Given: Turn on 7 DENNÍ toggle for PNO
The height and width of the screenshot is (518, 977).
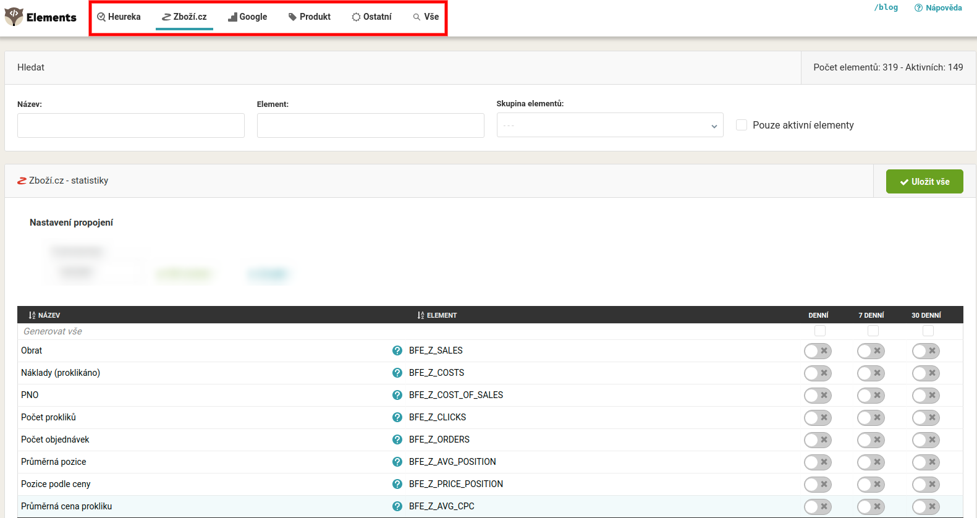Looking at the screenshot, I should click(x=871, y=396).
